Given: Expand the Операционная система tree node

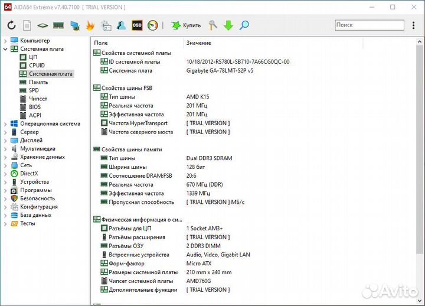Looking at the screenshot, I should coord(5,124).
